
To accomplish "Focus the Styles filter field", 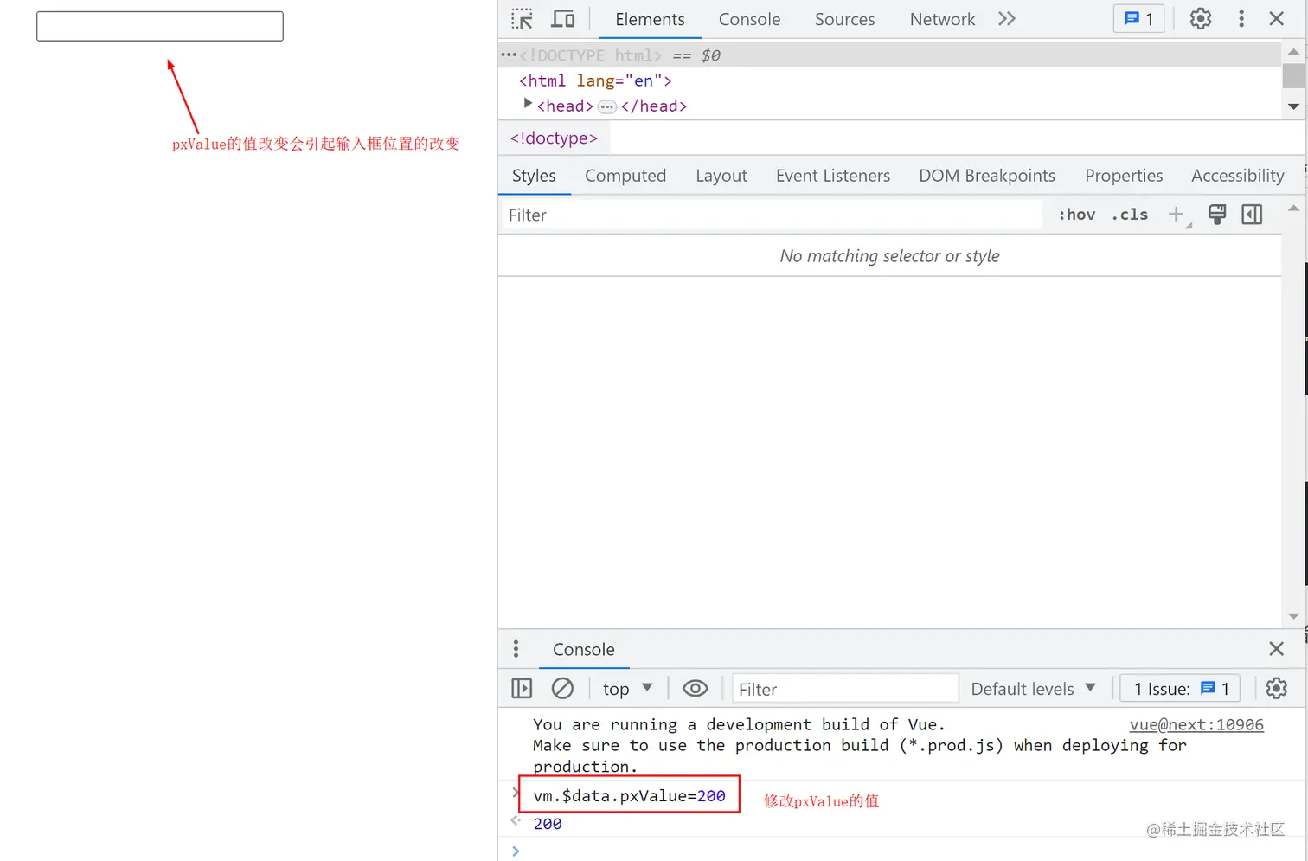I will 772,215.
